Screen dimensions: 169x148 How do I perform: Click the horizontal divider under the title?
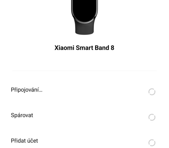pyautogui.click(x=84, y=71)
